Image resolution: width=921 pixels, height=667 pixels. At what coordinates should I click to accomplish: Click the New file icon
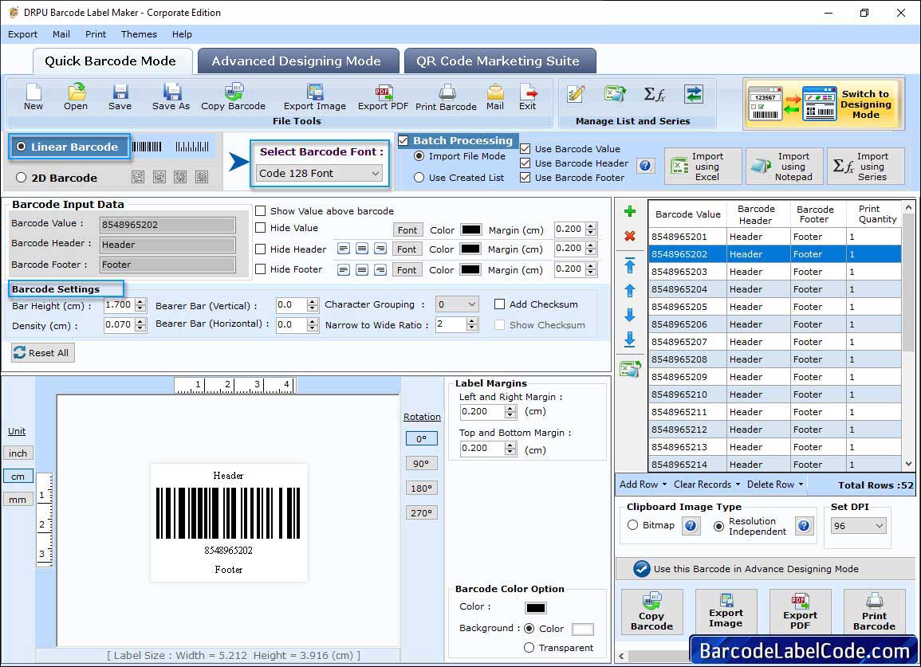[x=33, y=97]
